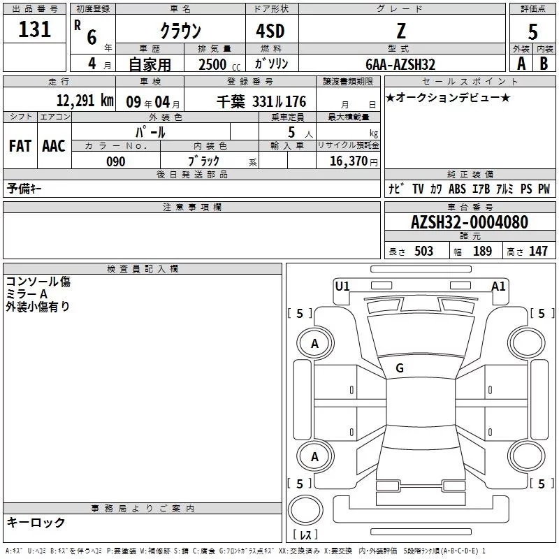Select recycle deposit 16,370円
559x559 pixels.
354,161
